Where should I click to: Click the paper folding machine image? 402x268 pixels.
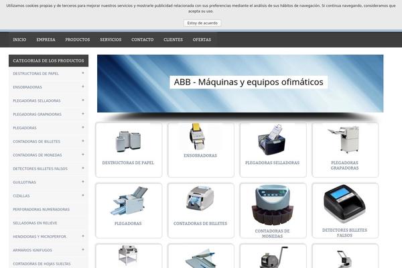coord(129,201)
